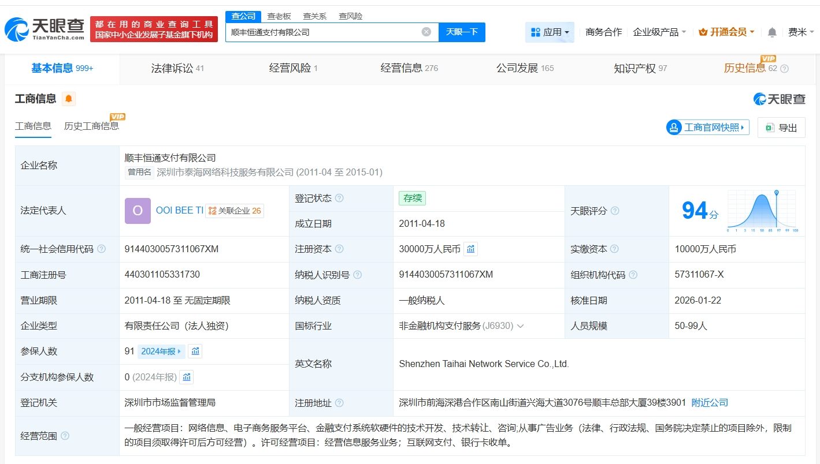Expand the 国标行业 industry chevron
The height and width of the screenshot is (464, 820).
[520, 326]
